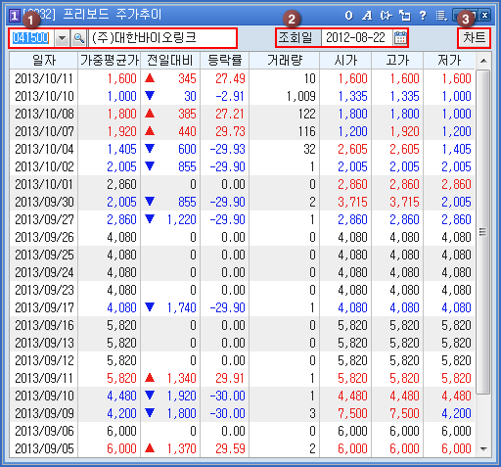
Task: Select the 2013/10/02 date cell
Action: (44, 166)
